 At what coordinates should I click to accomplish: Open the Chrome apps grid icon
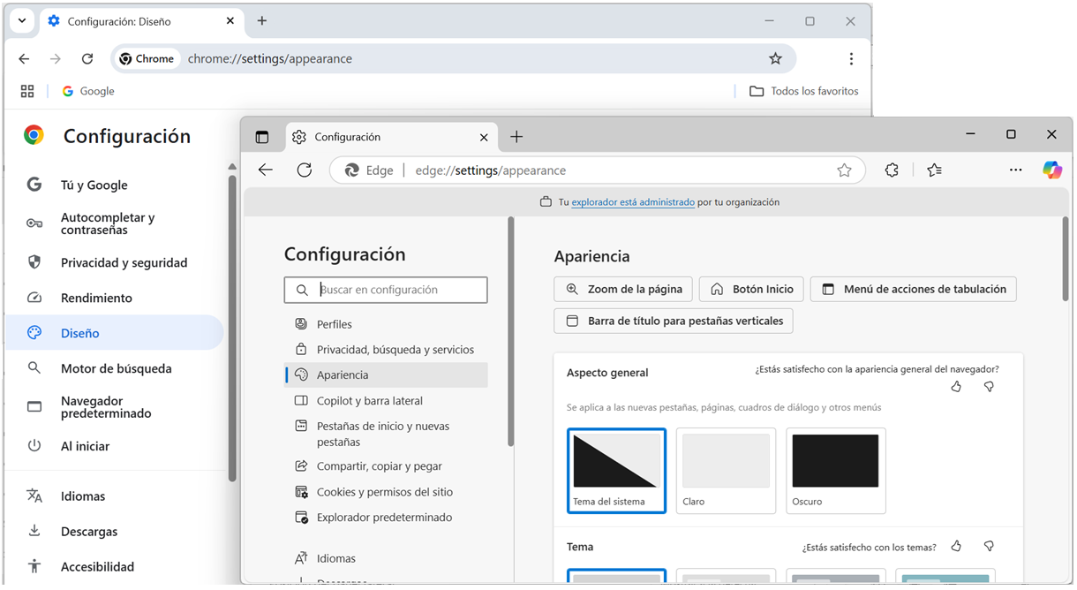click(26, 90)
